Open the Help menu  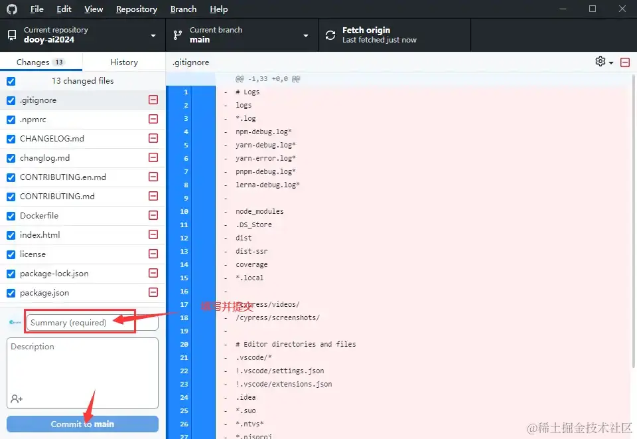coord(218,9)
